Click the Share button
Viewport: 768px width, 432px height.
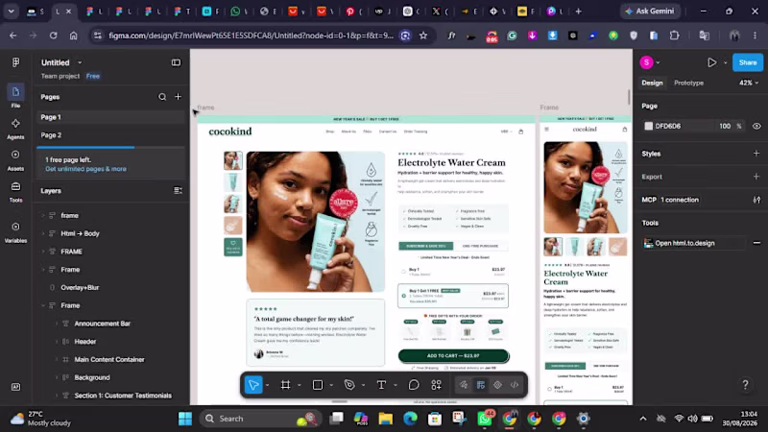(748, 62)
